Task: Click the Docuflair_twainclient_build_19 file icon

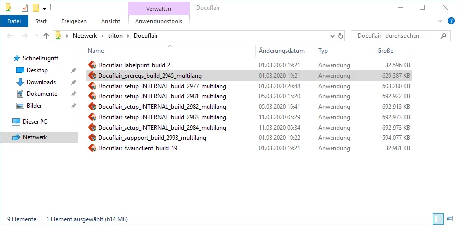Action: pyautogui.click(x=92, y=148)
